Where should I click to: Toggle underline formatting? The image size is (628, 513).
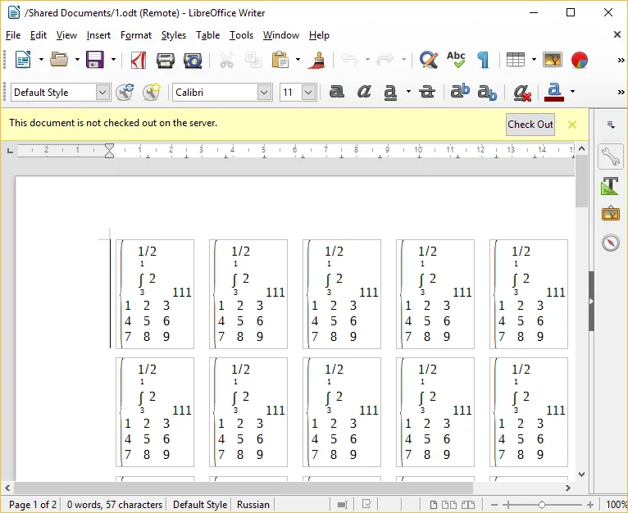pos(390,93)
